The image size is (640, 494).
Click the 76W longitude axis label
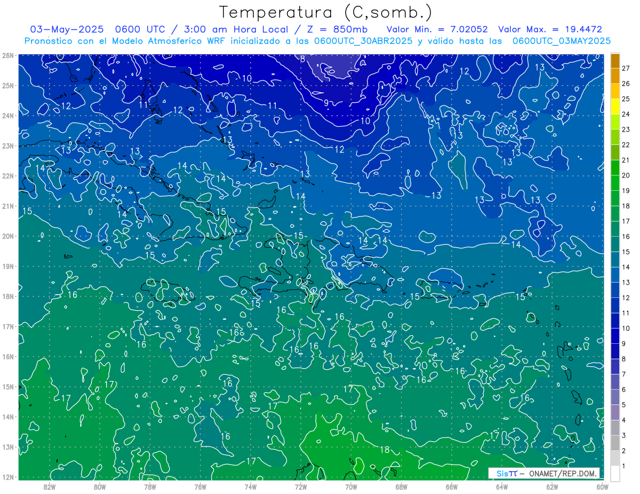[200, 487]
